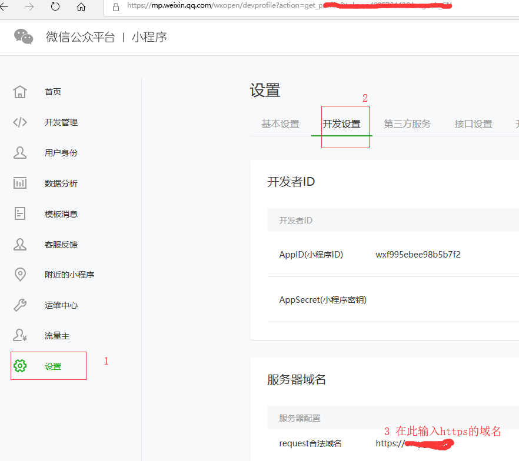Click the AppID value wxf995ebee98b5b7f2

pyautogui.click(x=418, y=254)
